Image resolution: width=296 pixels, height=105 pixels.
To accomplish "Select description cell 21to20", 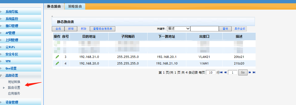I will [239, 64].
